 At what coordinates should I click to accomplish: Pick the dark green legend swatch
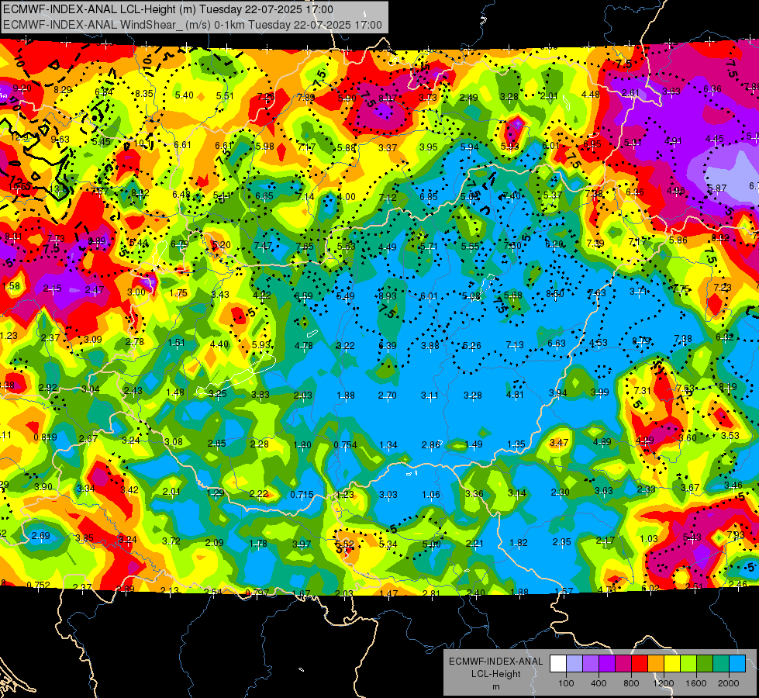705,664
